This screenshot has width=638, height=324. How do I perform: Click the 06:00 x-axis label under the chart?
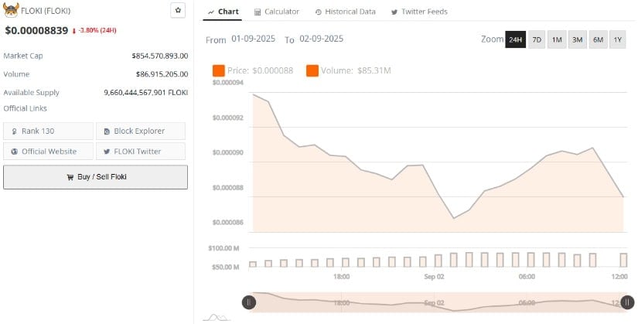click(527, 276)
